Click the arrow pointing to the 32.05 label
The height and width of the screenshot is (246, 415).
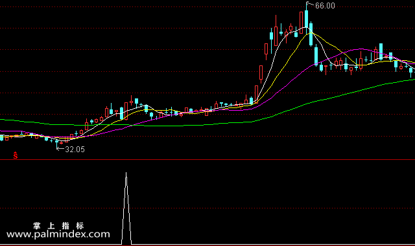click(60, 149)
